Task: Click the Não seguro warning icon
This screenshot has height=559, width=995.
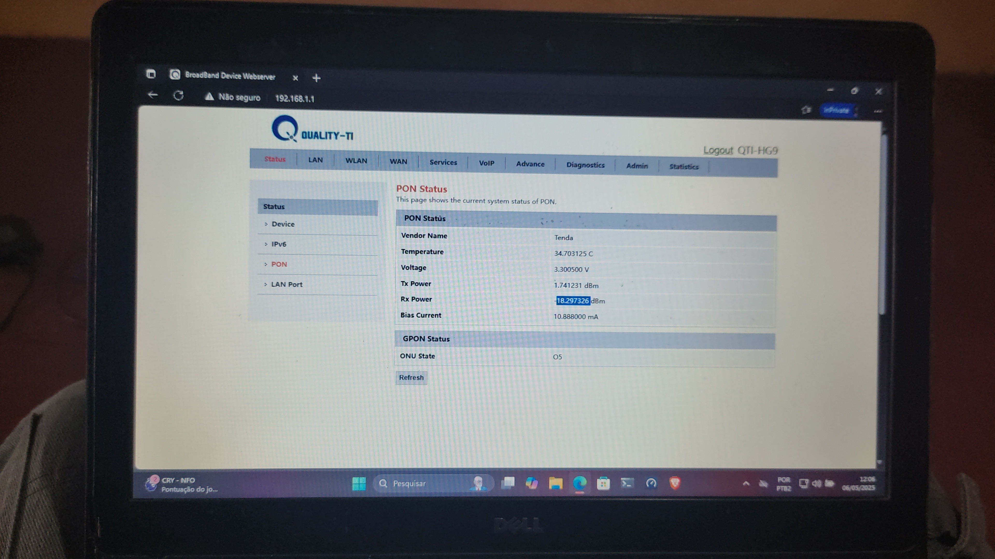Action: 209,97
